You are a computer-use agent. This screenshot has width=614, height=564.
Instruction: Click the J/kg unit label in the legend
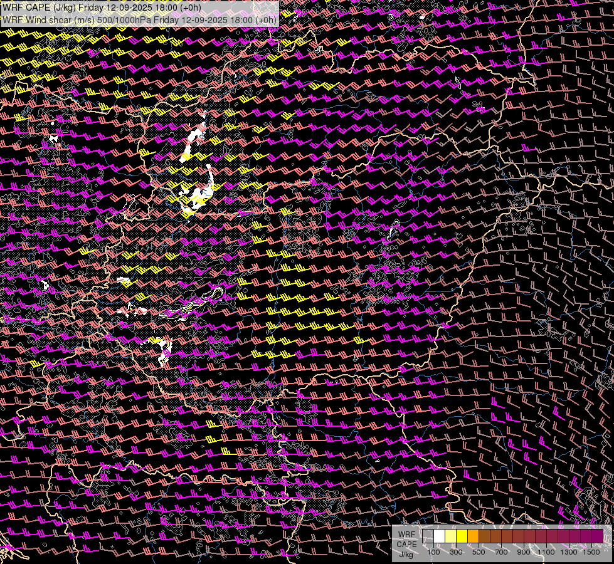coord(406,554)
